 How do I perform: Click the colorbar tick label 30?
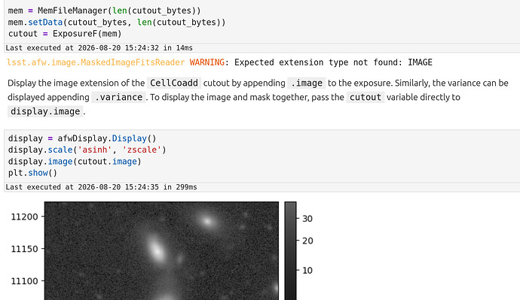(307, 219)
